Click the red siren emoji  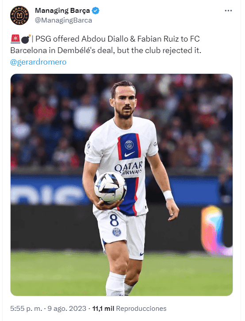click(15, 39)
